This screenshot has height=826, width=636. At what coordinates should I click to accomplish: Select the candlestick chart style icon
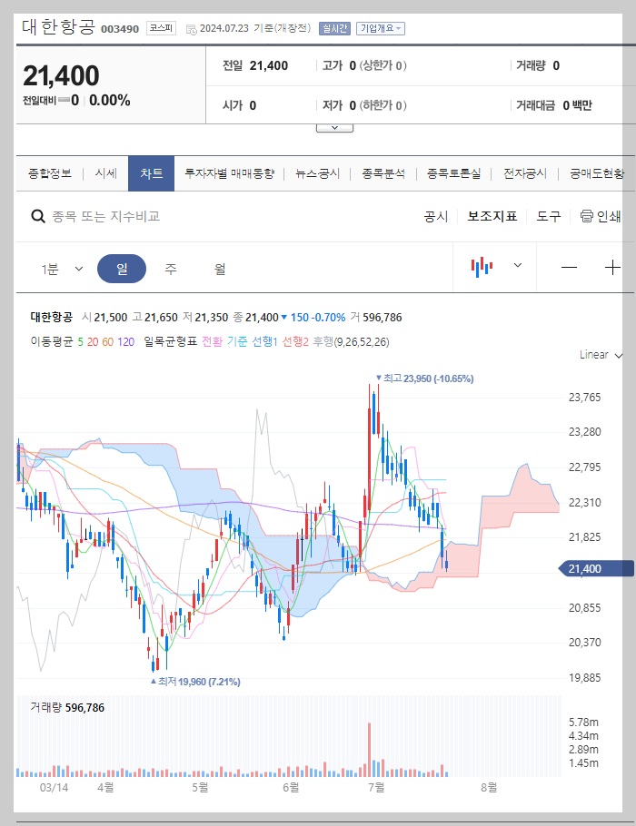pos(481,267)
